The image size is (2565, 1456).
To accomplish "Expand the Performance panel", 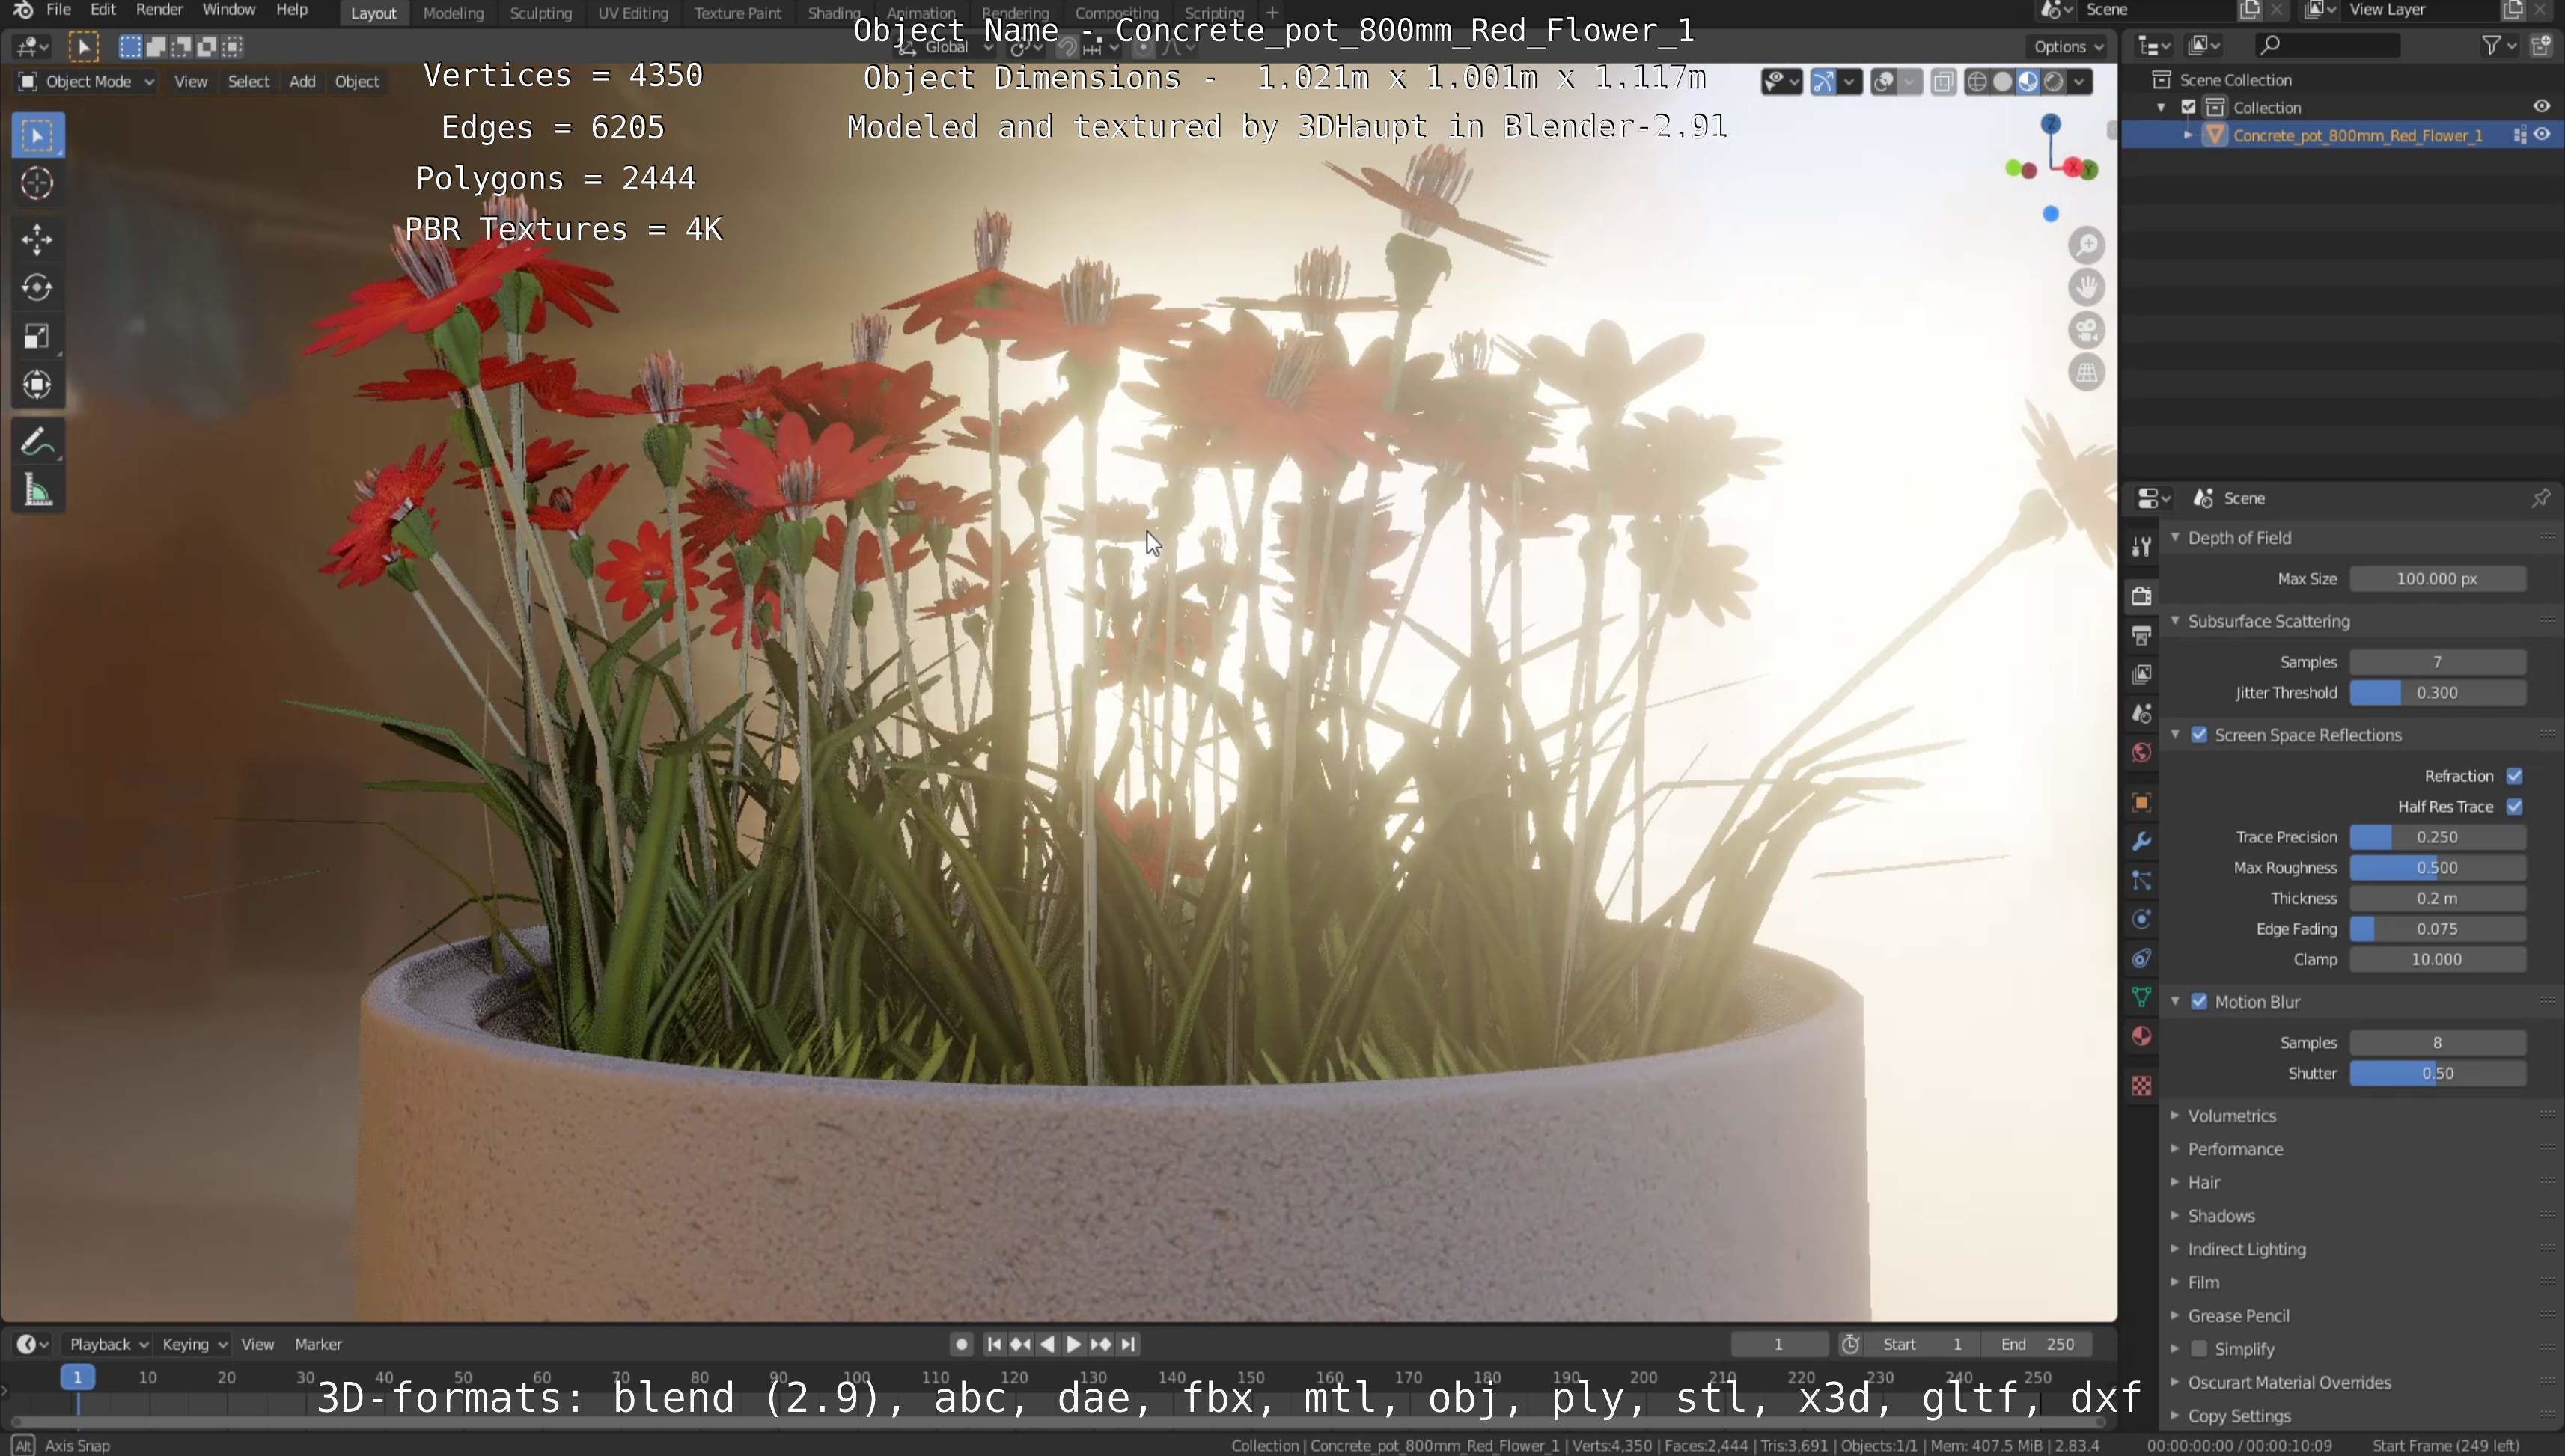I will tap(2235, 1149).
